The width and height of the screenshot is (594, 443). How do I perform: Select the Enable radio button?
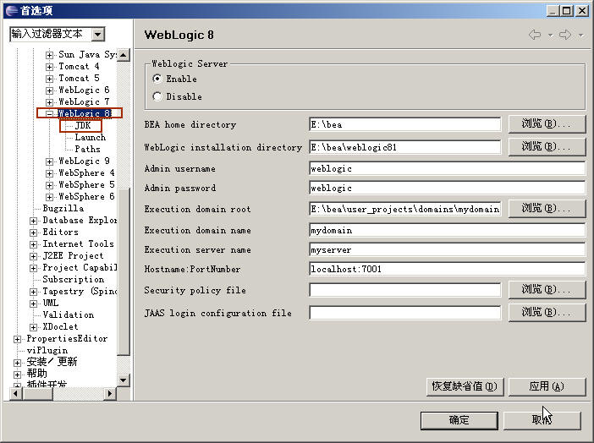pos(157,79)
